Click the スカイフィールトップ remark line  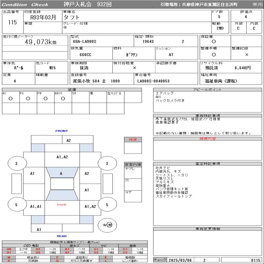(174, 196)
